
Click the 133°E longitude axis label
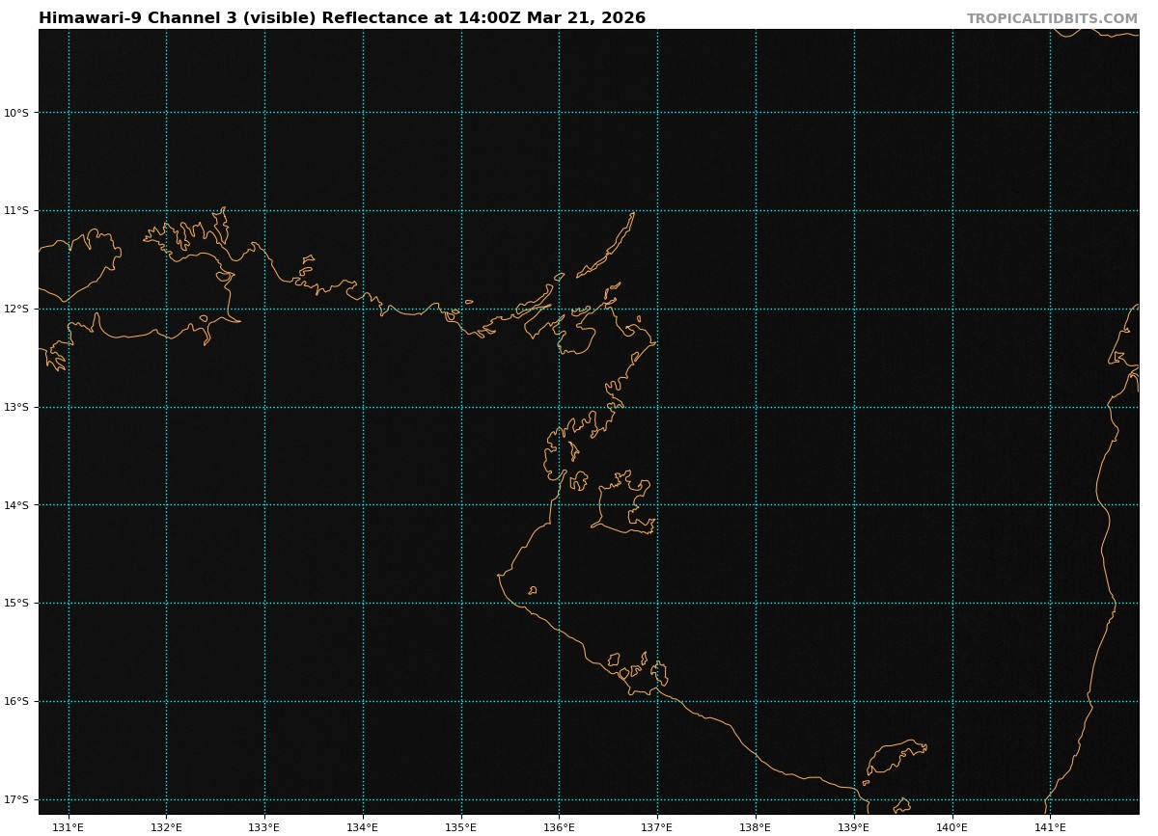point(264,826)
